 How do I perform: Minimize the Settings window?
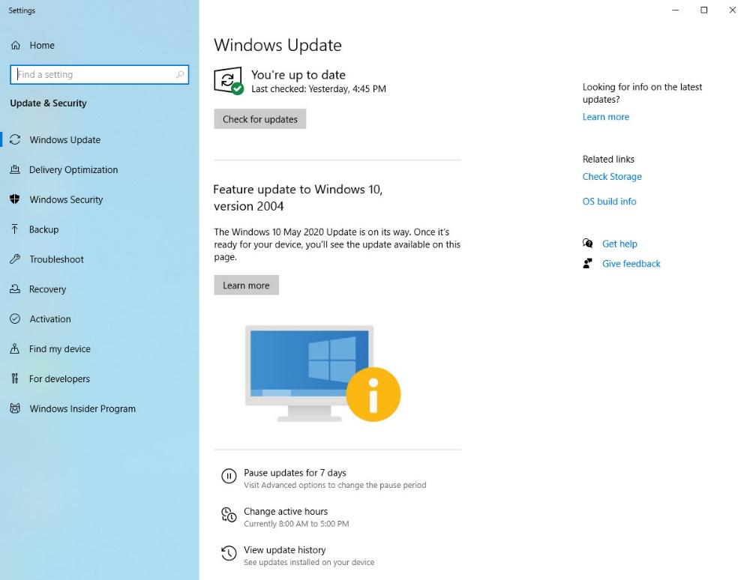[x=675, y=10]
